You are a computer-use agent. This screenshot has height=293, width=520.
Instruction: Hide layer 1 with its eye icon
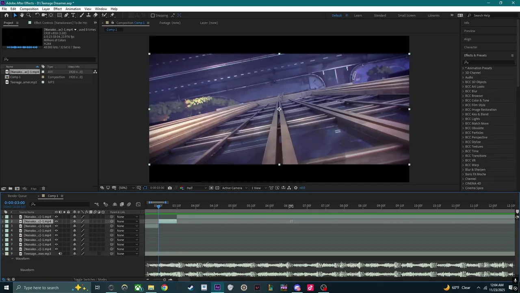tap(56, 217)
